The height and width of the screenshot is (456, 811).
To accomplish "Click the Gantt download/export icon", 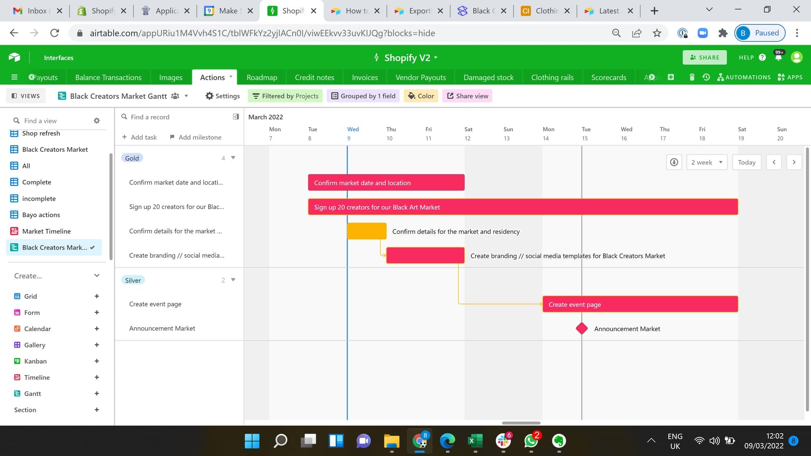I will coord(674,162).
